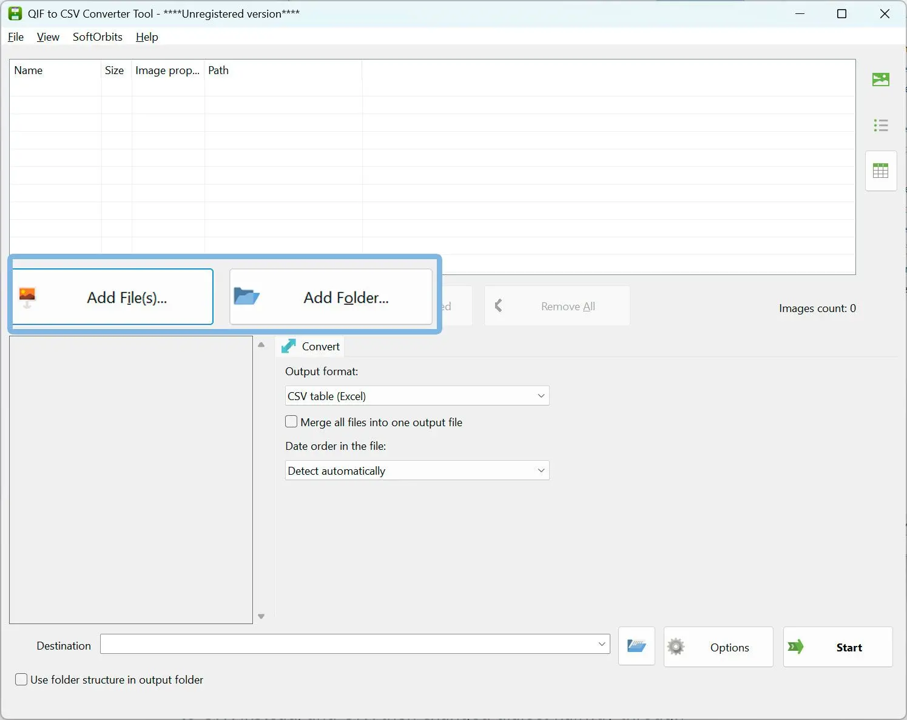Open the View menu

[x=48, y=37]
